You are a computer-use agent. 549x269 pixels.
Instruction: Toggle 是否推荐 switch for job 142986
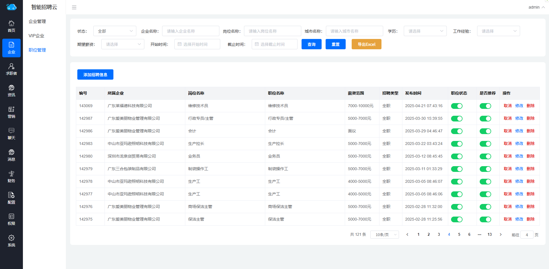pos(485,131)
